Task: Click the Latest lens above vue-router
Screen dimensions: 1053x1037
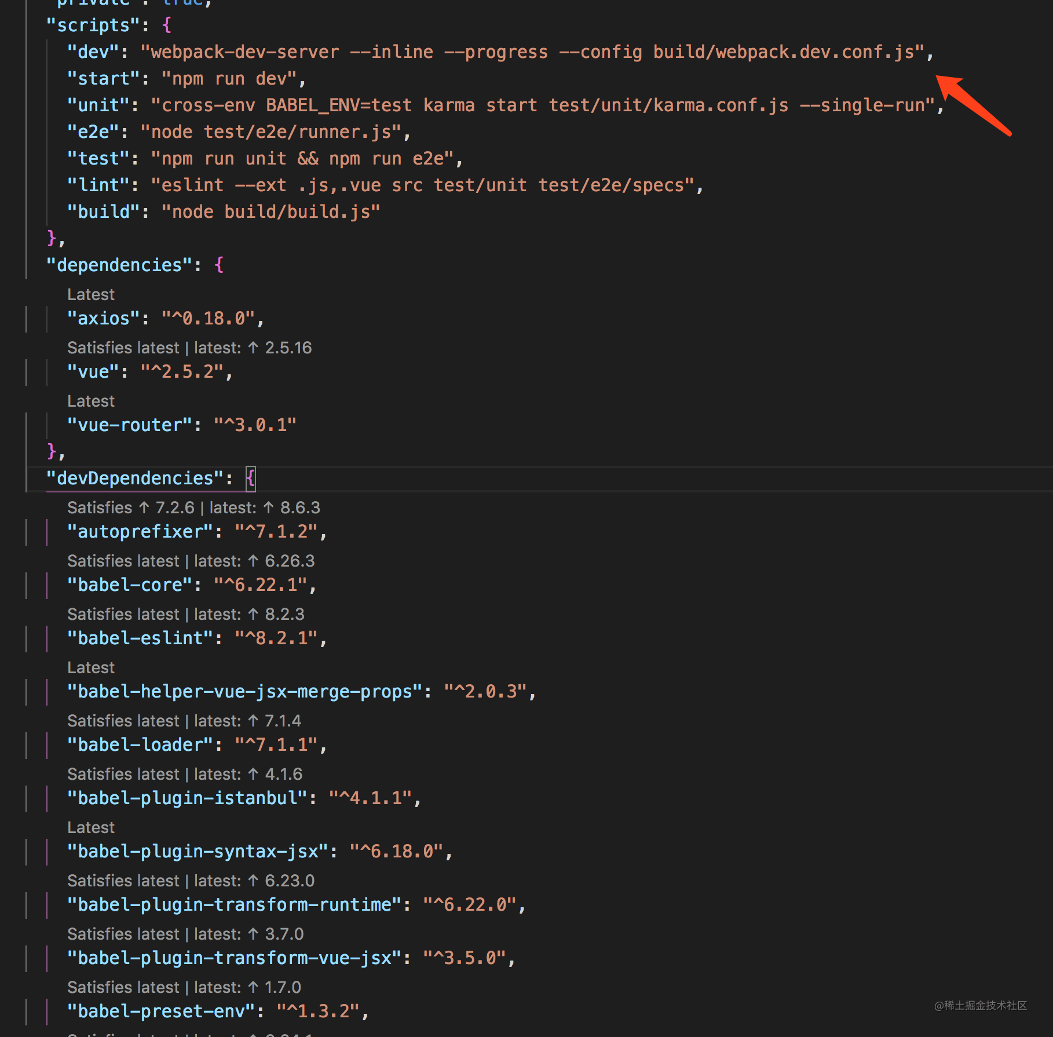Action: (x=91, y=401)
